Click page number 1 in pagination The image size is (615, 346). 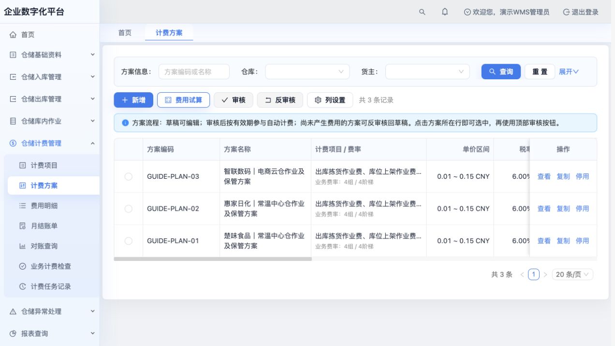(x=533, y=274)
